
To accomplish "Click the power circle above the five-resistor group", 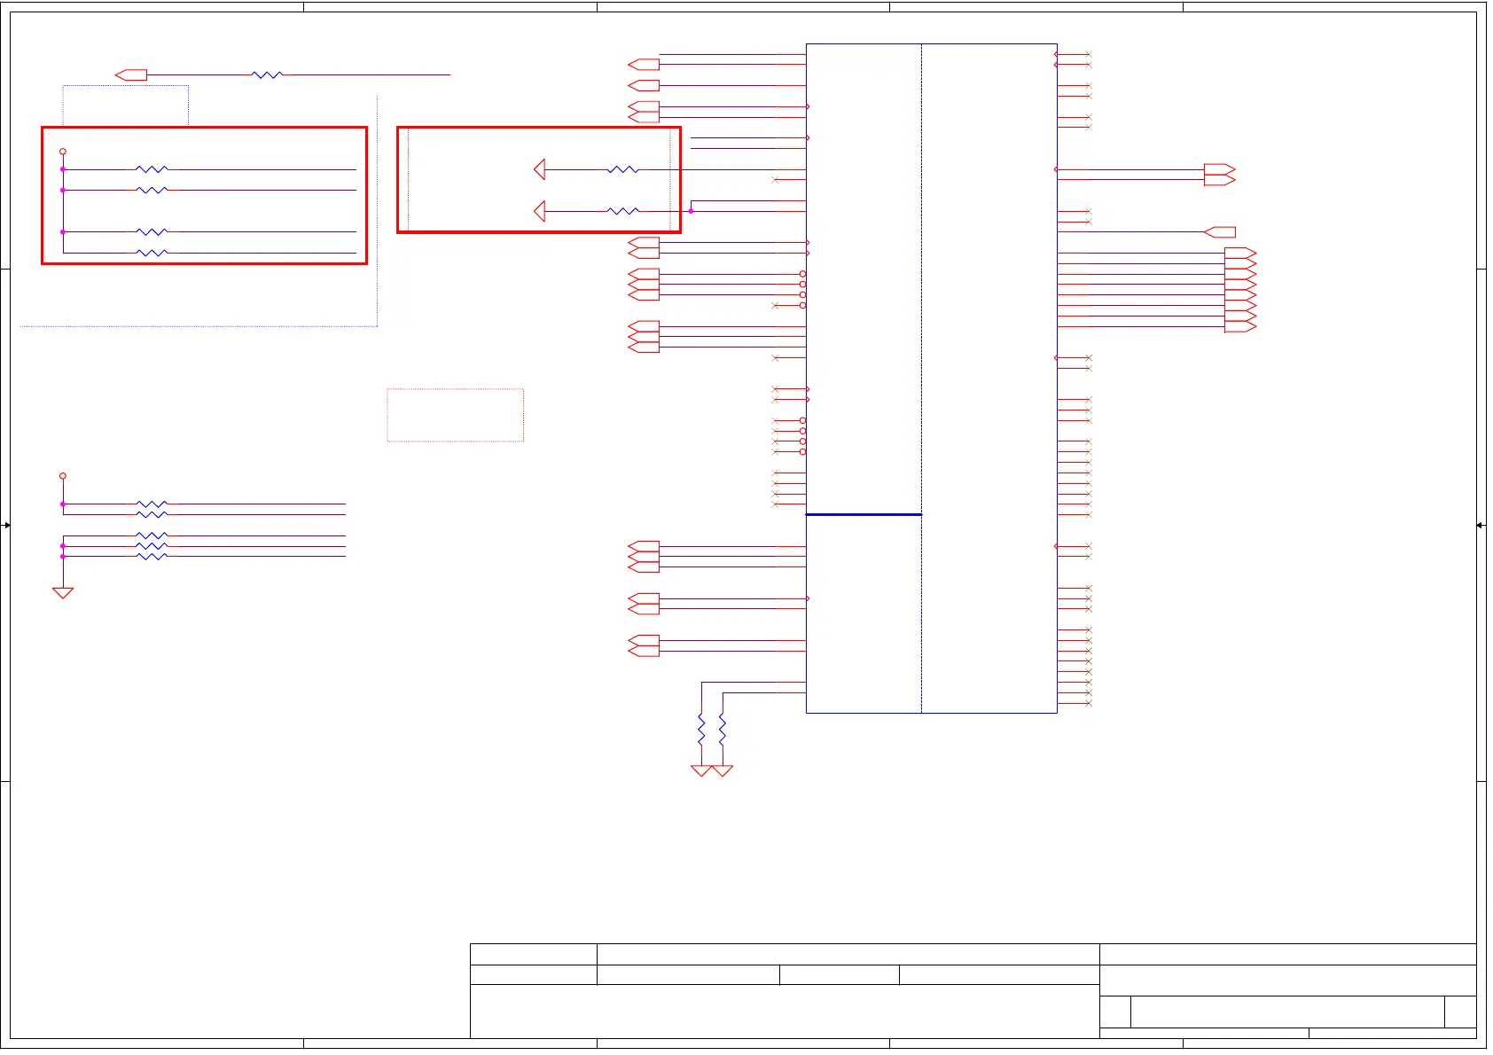I will pos(63,476).
